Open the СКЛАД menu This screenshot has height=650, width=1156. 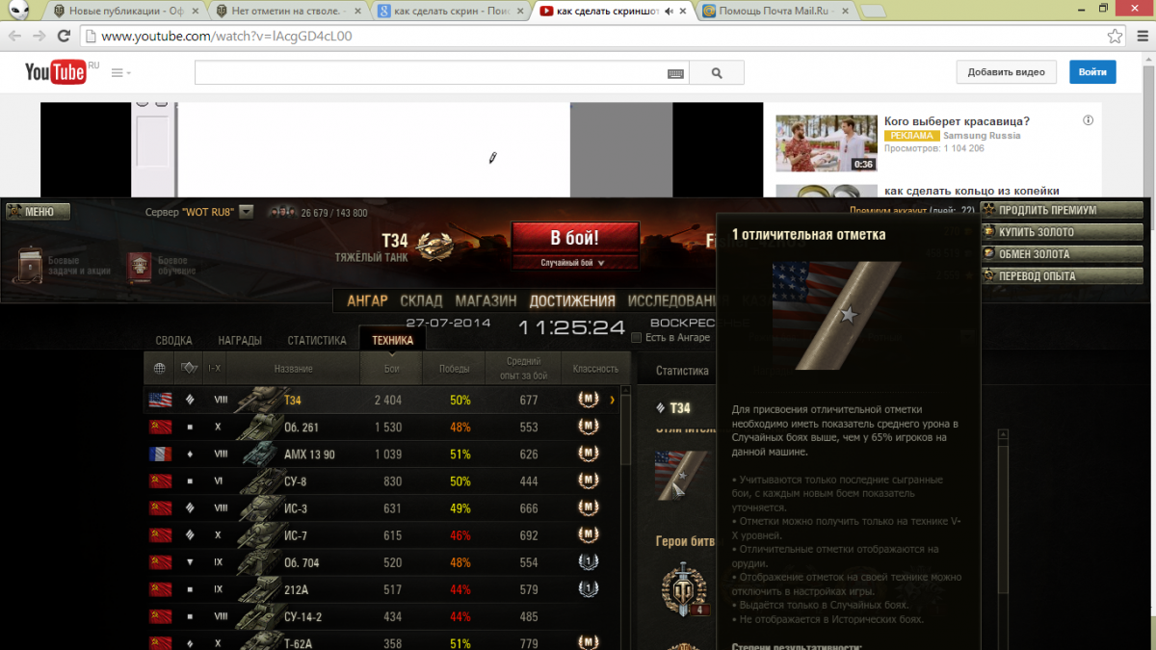coord(422,300)
